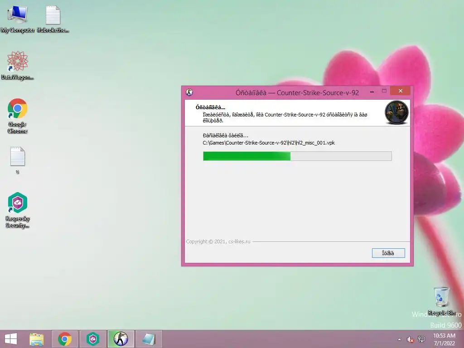The height and width of the screenshot is (348, 464).
Task: Click the Windows Start button
Action: (11, 339)
